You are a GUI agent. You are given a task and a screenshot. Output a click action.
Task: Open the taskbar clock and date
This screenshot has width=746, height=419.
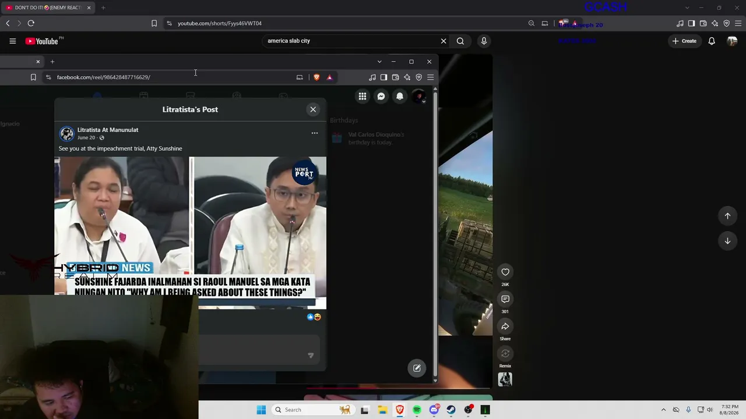coord(730,410)
